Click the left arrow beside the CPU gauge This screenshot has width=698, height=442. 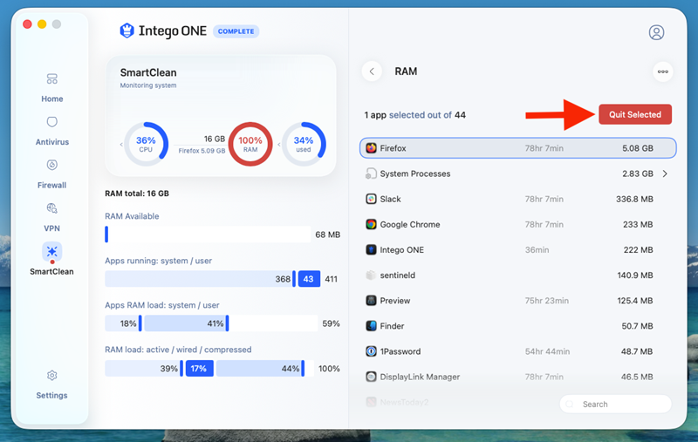click(121, 145)
